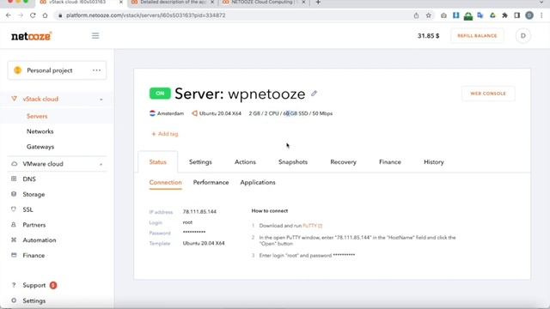
Task: Switch to the Performance sub-tab
Action: (x=211, y=182)
